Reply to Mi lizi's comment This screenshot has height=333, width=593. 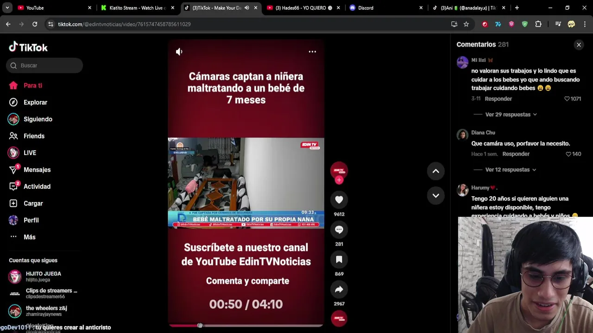(498, 99)
